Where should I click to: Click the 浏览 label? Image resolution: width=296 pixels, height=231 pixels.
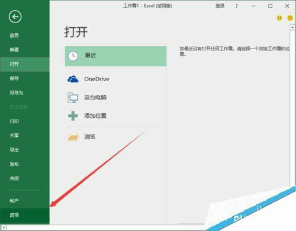[90, 137]
